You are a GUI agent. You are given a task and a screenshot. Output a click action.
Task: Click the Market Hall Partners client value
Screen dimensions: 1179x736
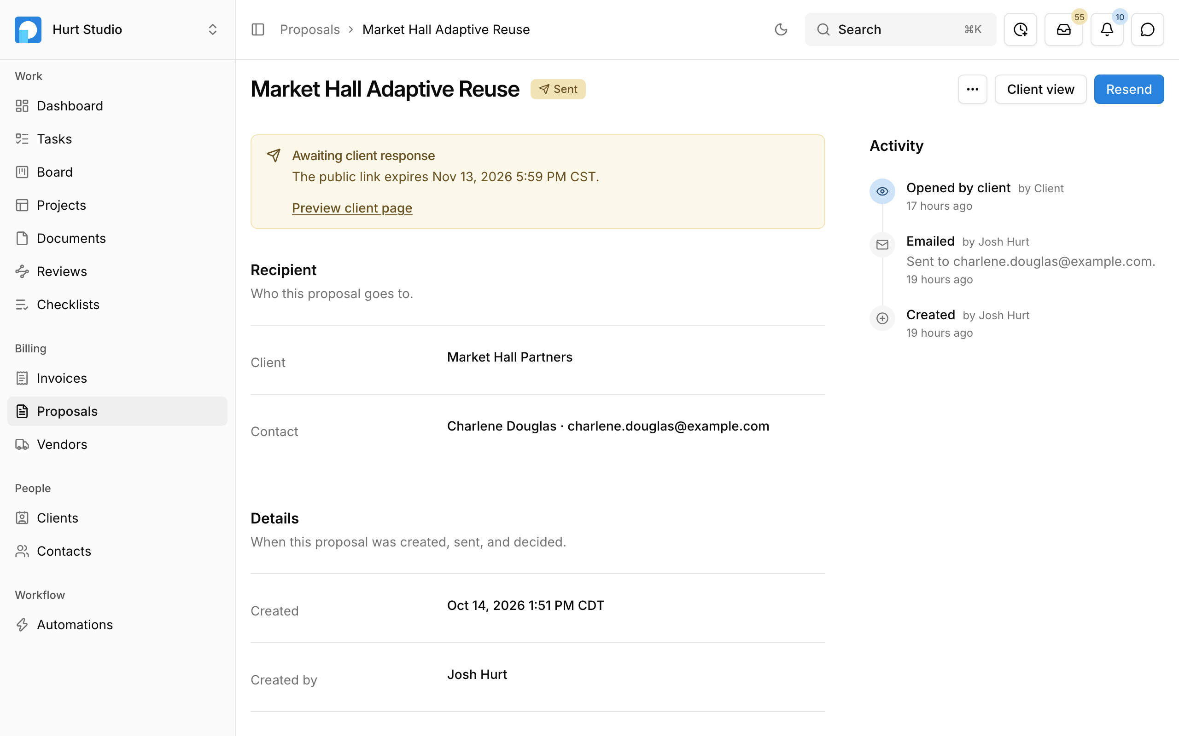(510, 357)
